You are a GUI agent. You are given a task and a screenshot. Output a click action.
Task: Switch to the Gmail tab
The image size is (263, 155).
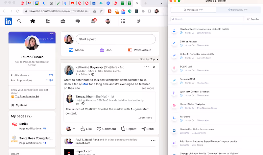(x=30, y=3)
